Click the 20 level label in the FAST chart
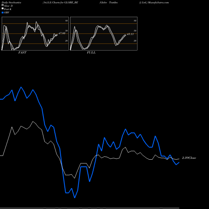209x209 pixels. pyautogui.click(x=66, y=41)
